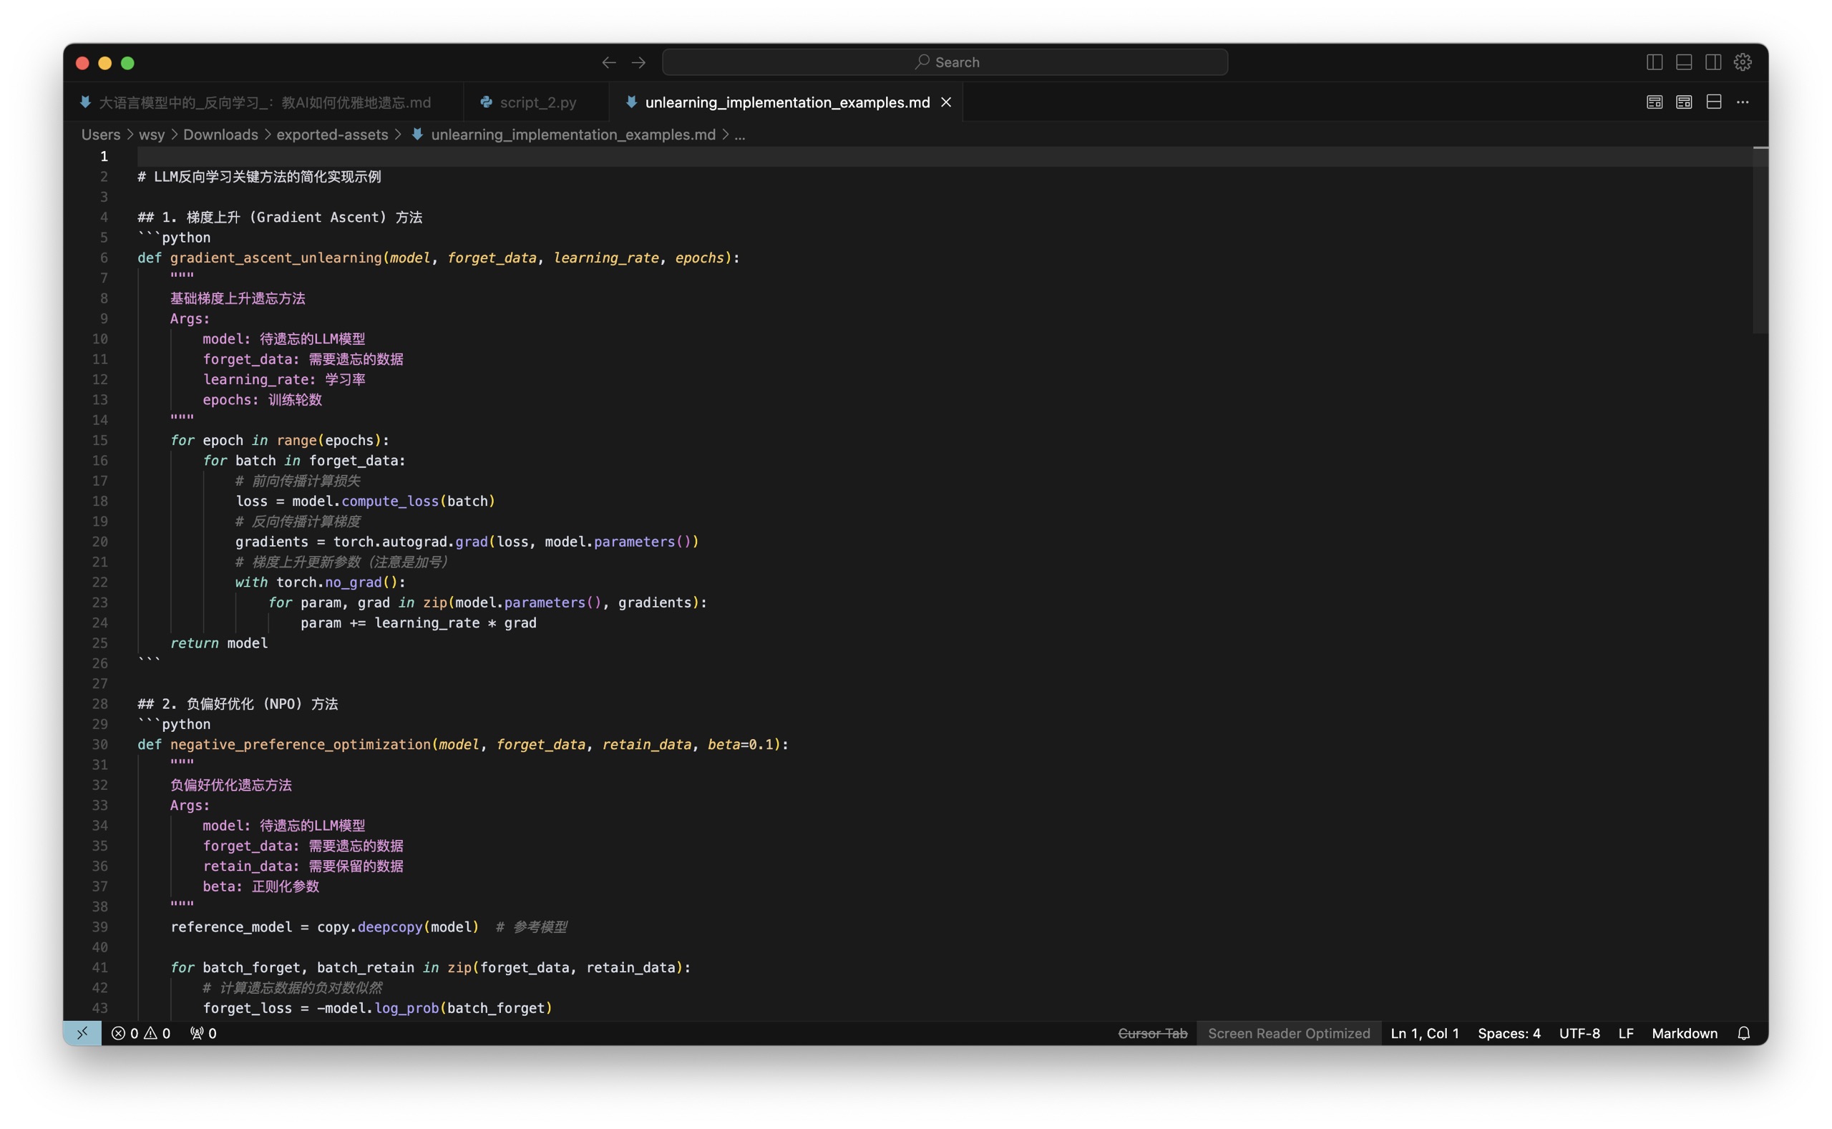1832x1129 pixels.
Task: Change language mode from Markdown
Action: 1684,1032
